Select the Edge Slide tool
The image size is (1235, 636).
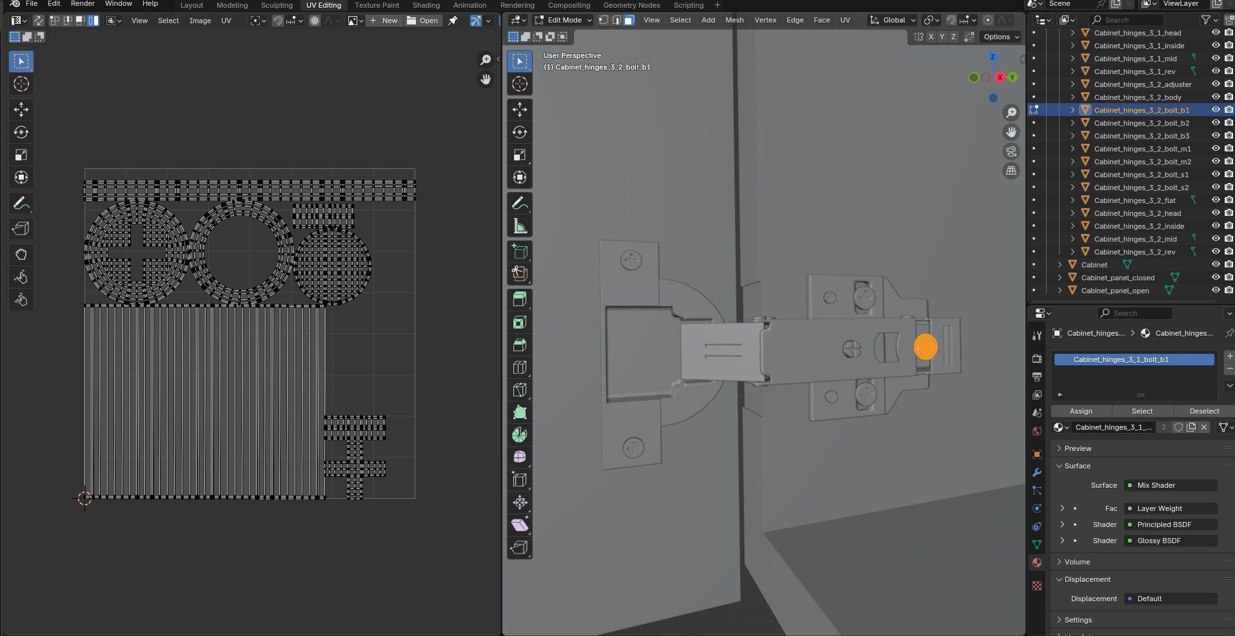coord(520,480)
